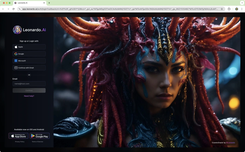This screenshot has width=245, height=152.
Task: Open the Terms of Service link
Action: (37, 142)
